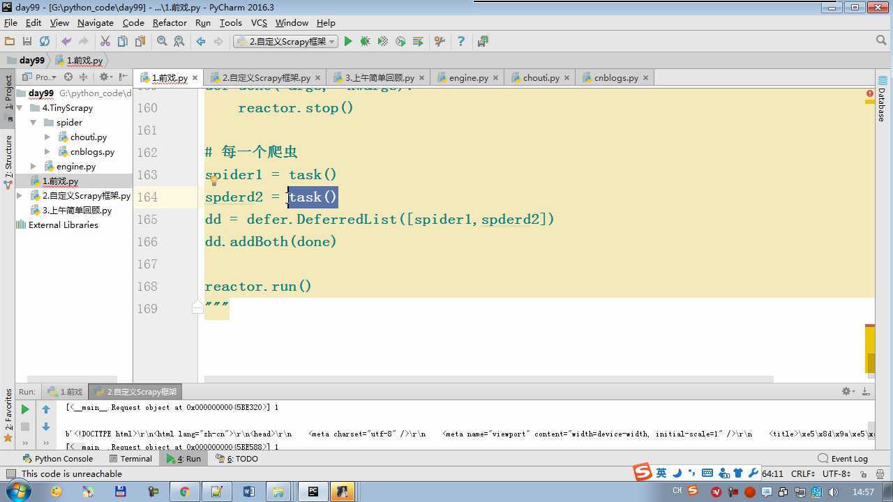Open Project panel gear settings
This screenshot has height=502, width=893.
tap(105, 77)
